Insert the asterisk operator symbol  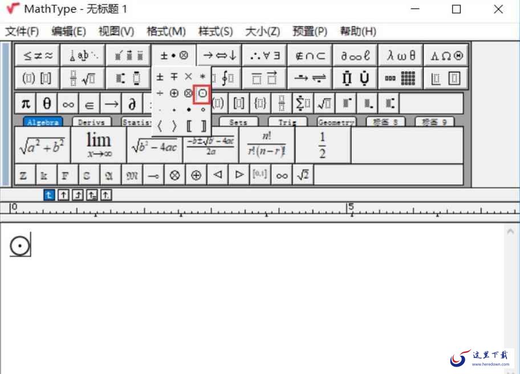[202, 77]
